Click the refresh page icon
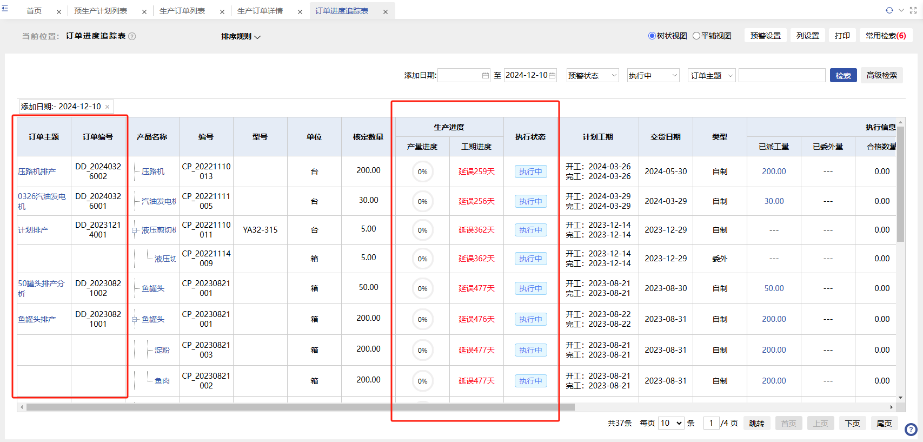This screenshot has height=442, width=923. pyautogui.click(x=889, y=10)
